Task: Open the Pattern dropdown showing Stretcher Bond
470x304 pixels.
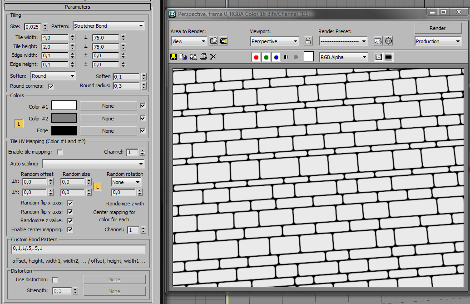Action: [x=109, y=26]
